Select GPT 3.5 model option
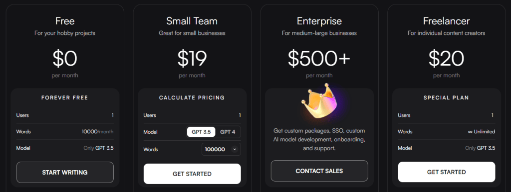Image resolution: width=511 pixels, height=192 pixels. point(201,132)
